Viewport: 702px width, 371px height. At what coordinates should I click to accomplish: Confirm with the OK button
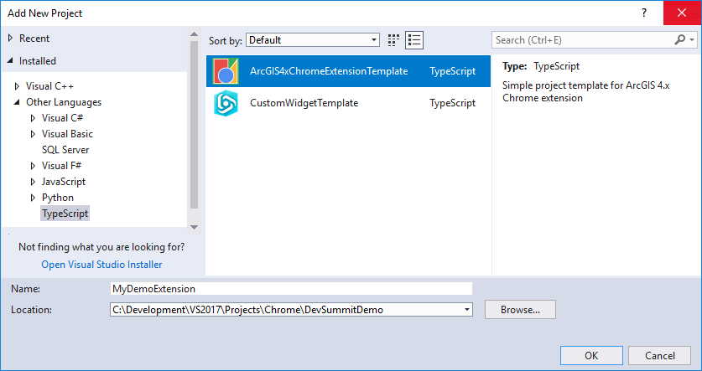coord(591,355)
